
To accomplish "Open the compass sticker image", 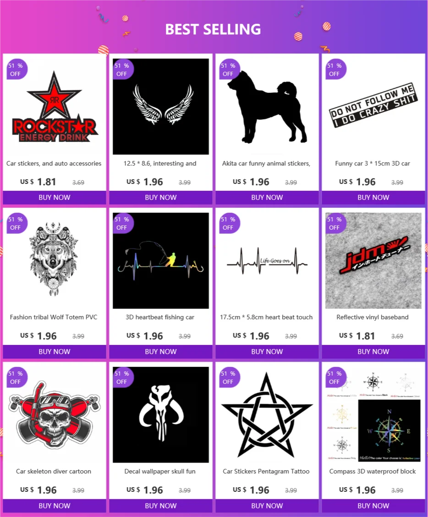I will click(373, 415).
